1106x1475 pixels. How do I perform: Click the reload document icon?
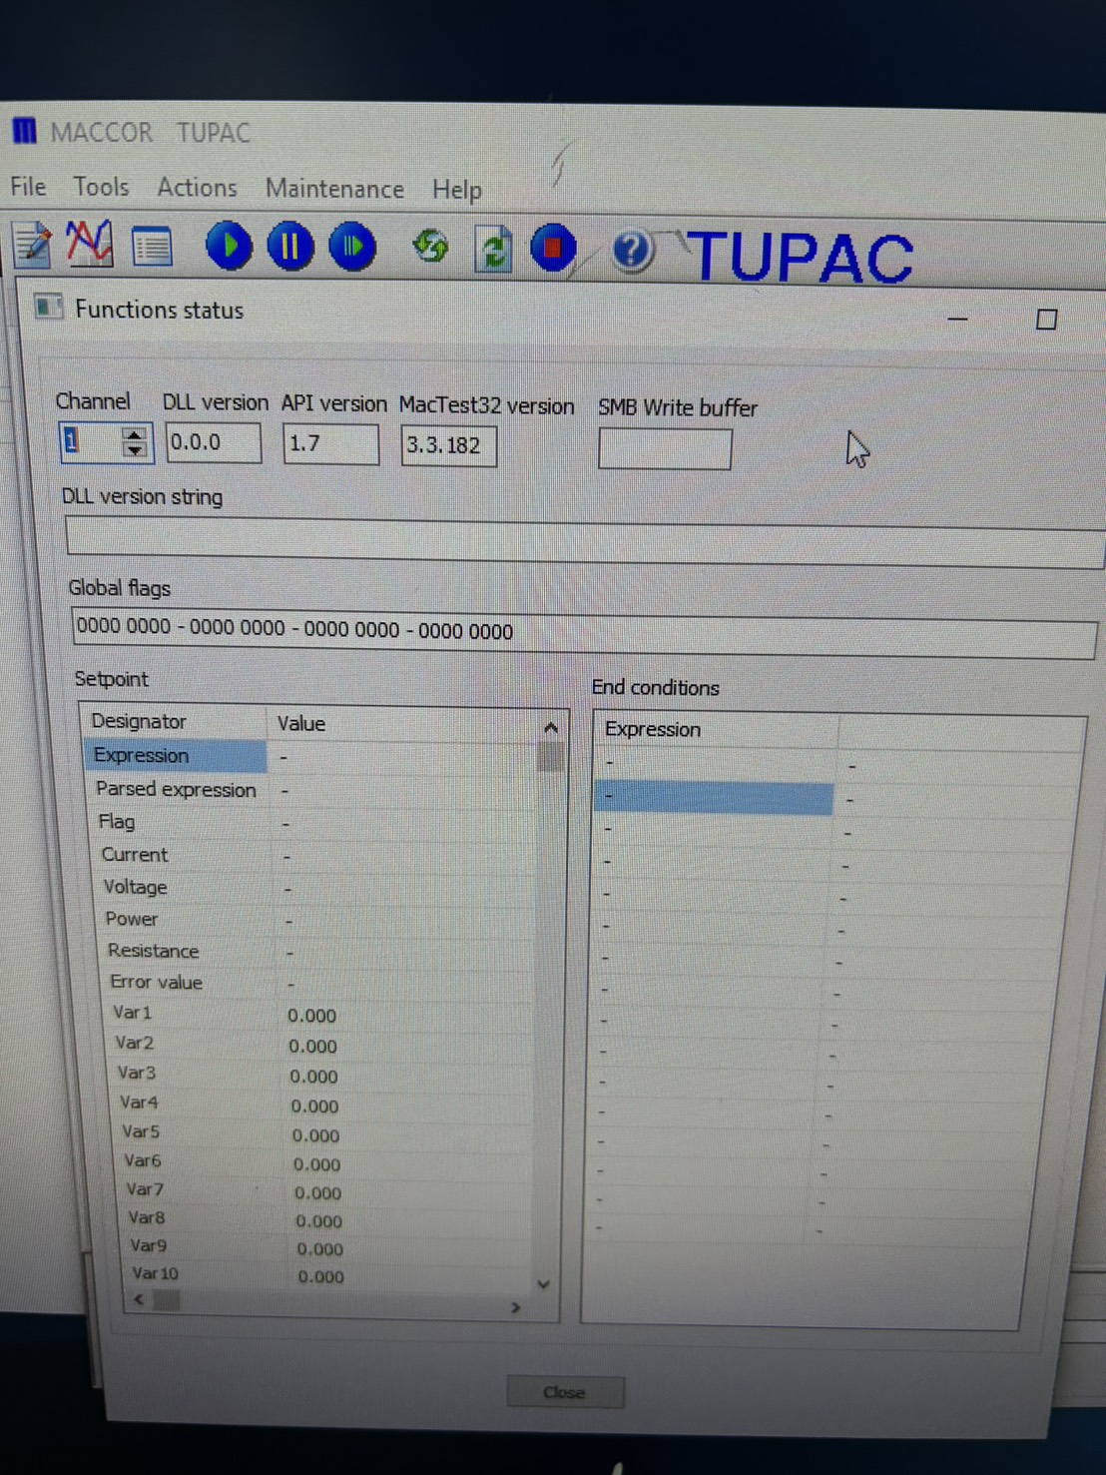tap(493, 249)
